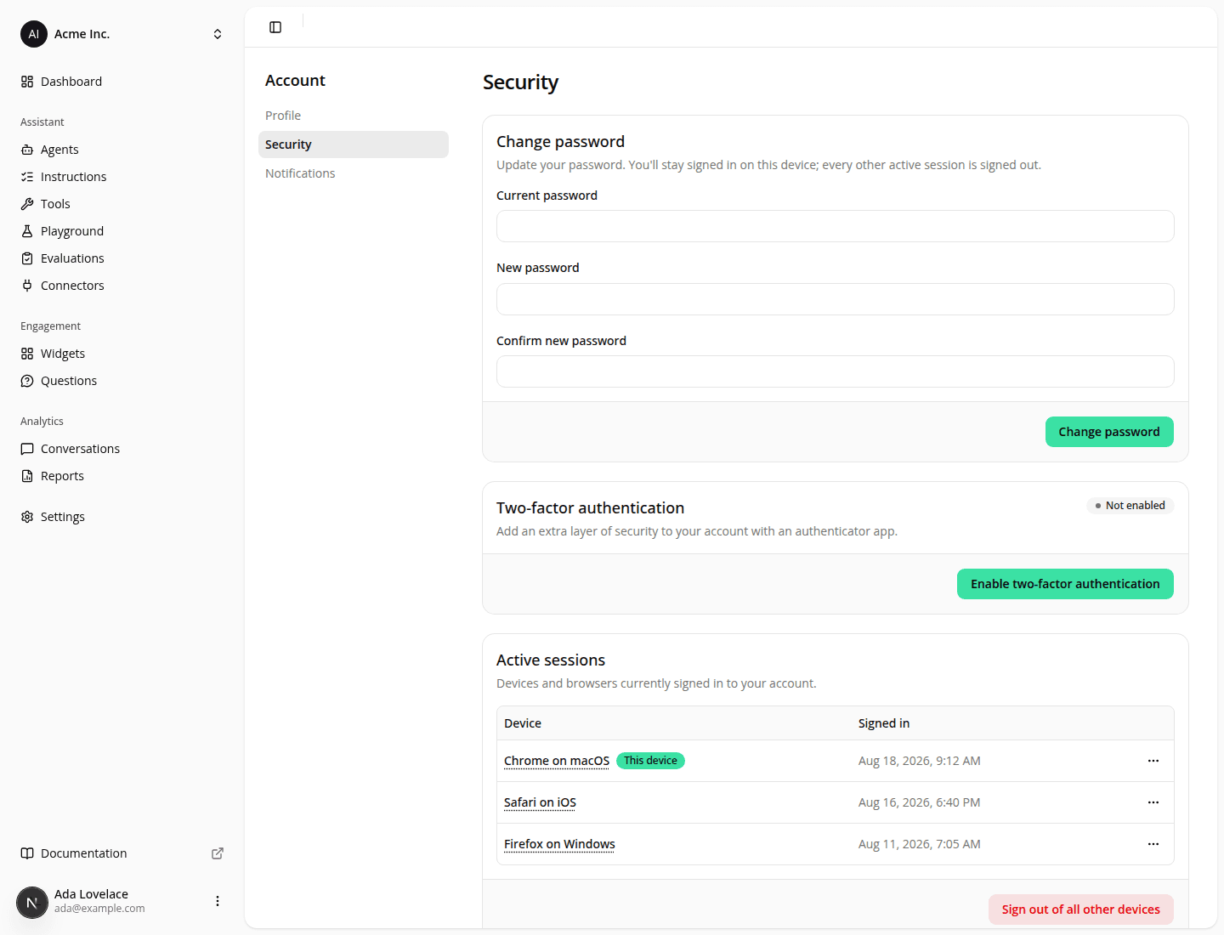Open actions menu for Chrome on macOS
The height and width of the screenshot is (935, 1224).
(x=1153, y=761)
